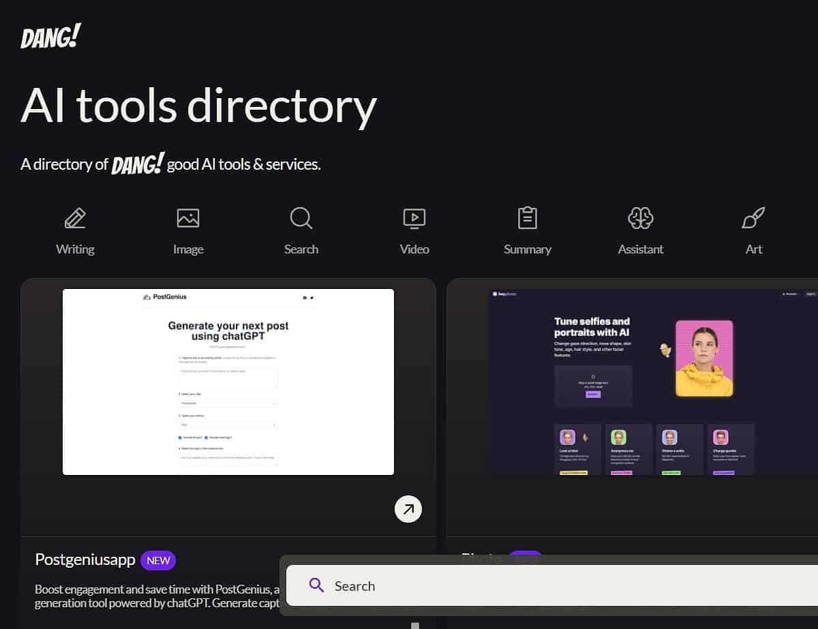
Task: Click the NEW badge beside Postgeniusapp
Action: (158, 561)
